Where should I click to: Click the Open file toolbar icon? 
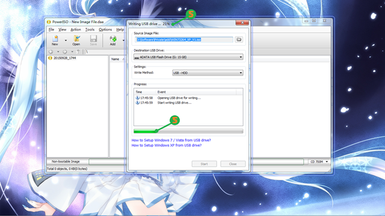(x=76, y=40)
